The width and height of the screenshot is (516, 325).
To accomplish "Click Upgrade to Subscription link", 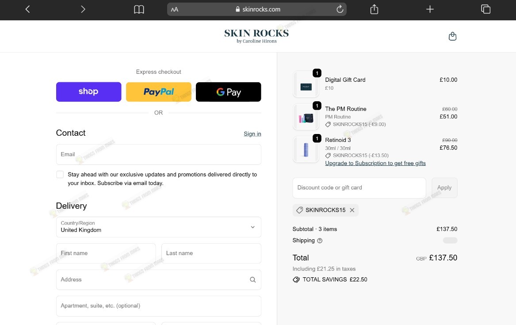I will tap(375, 163).
